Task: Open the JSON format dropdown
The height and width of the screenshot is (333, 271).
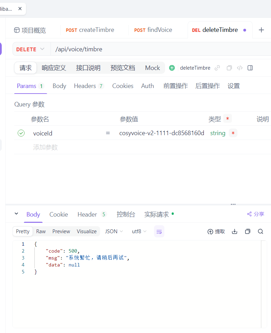Action: click(114, 231)
